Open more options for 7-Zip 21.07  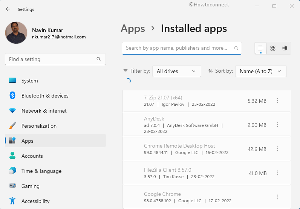point(277,101)
